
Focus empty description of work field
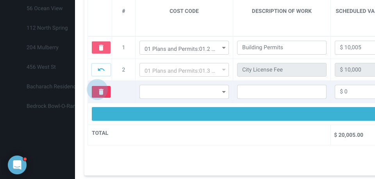click(282, 92)
